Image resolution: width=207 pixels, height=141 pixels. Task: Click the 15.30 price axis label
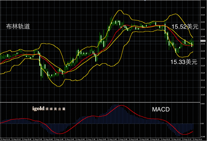pyautogui.click(x=203, y=58)
